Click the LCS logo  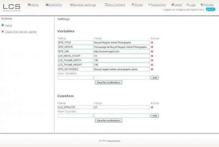(11, 7)
